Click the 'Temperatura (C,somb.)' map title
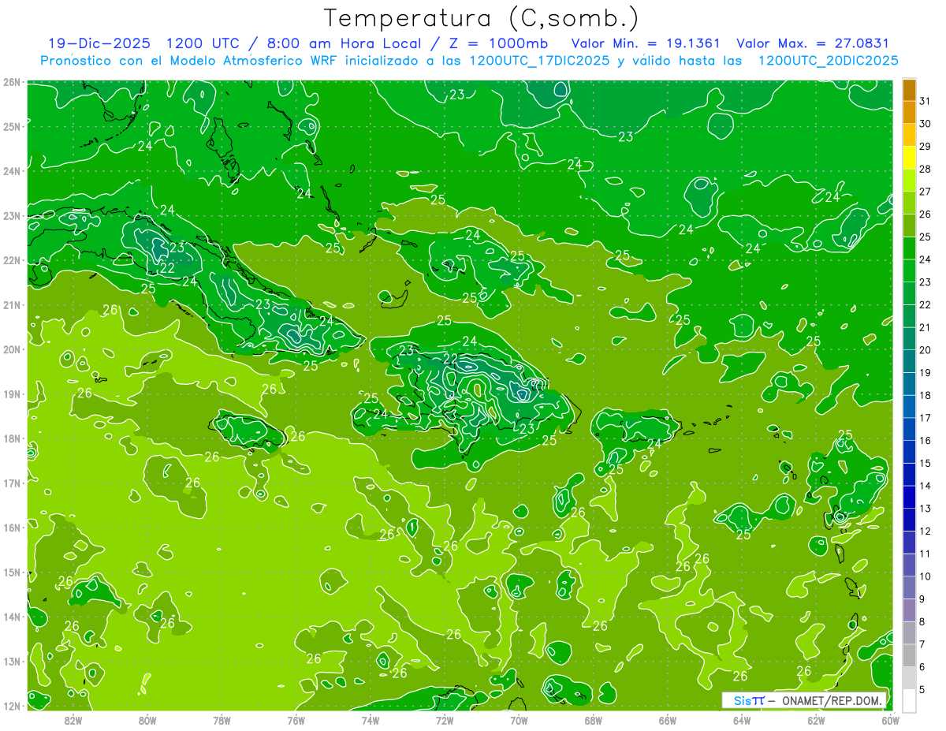 click(x=482, y=19)
